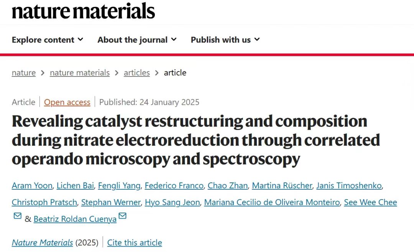
Task: Open author Christoph Pratsch profile
Action: (x=44, y=202)
